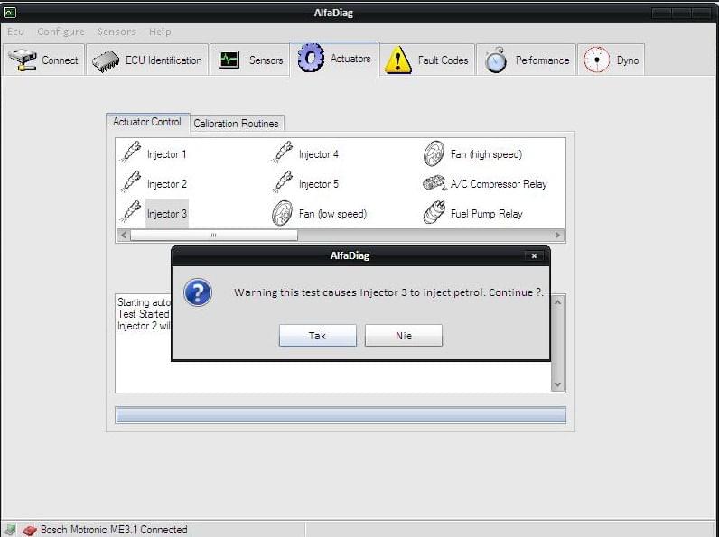Click the A/C Compressor Relay icon
The image size is (719, 537).
434,183
